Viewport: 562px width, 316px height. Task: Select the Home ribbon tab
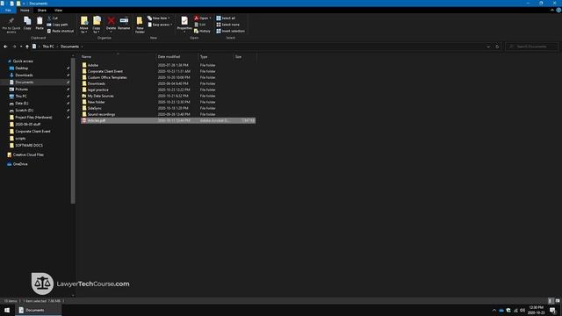25,11
